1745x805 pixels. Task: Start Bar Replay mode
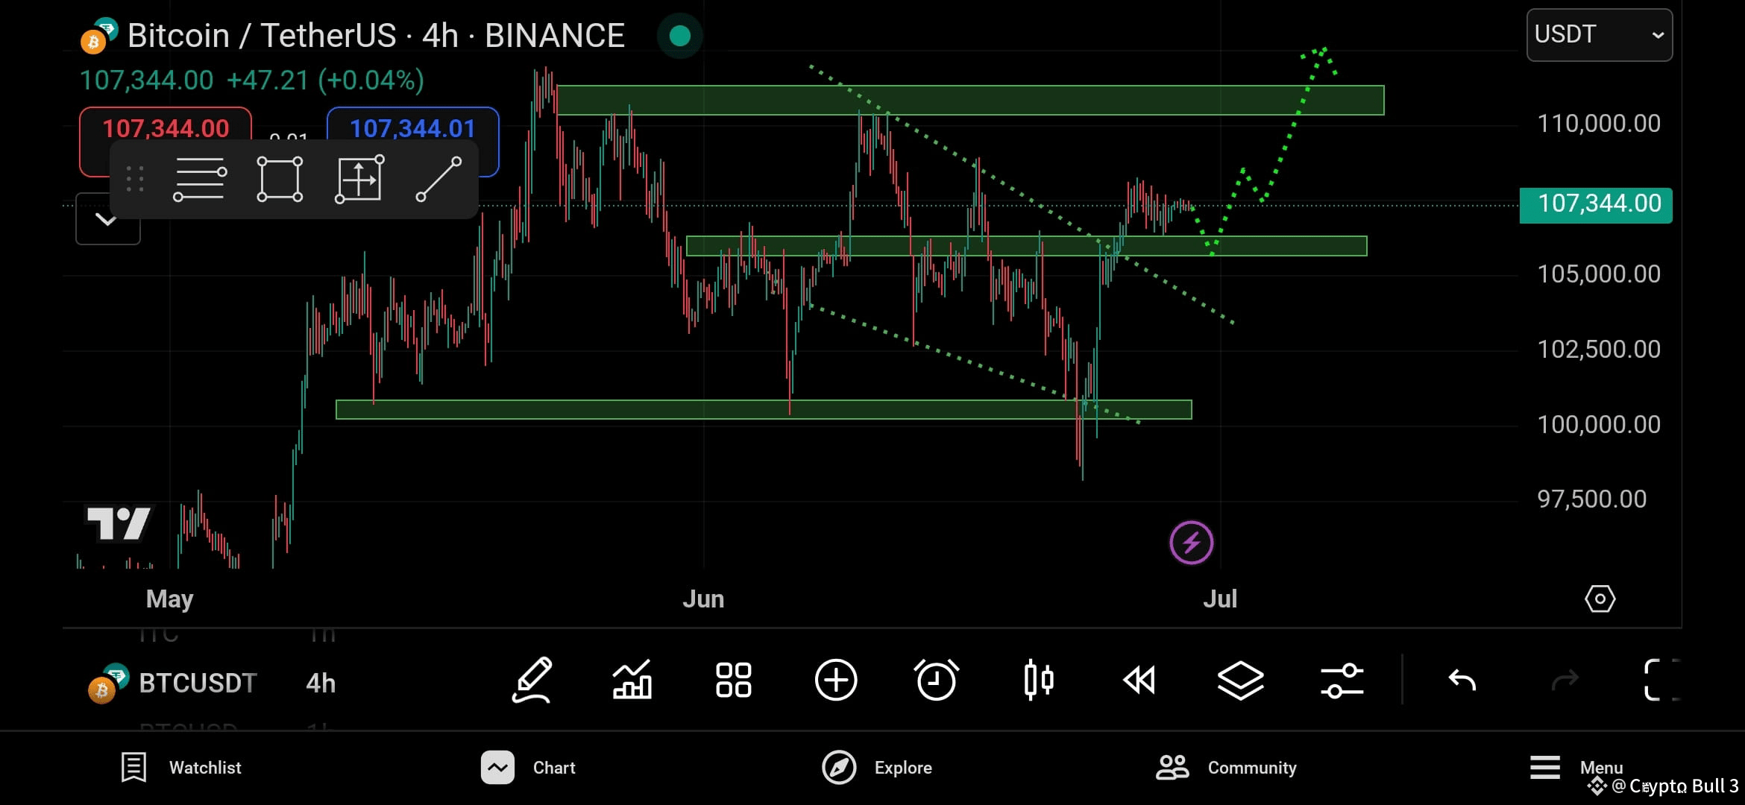[1139, 680]
